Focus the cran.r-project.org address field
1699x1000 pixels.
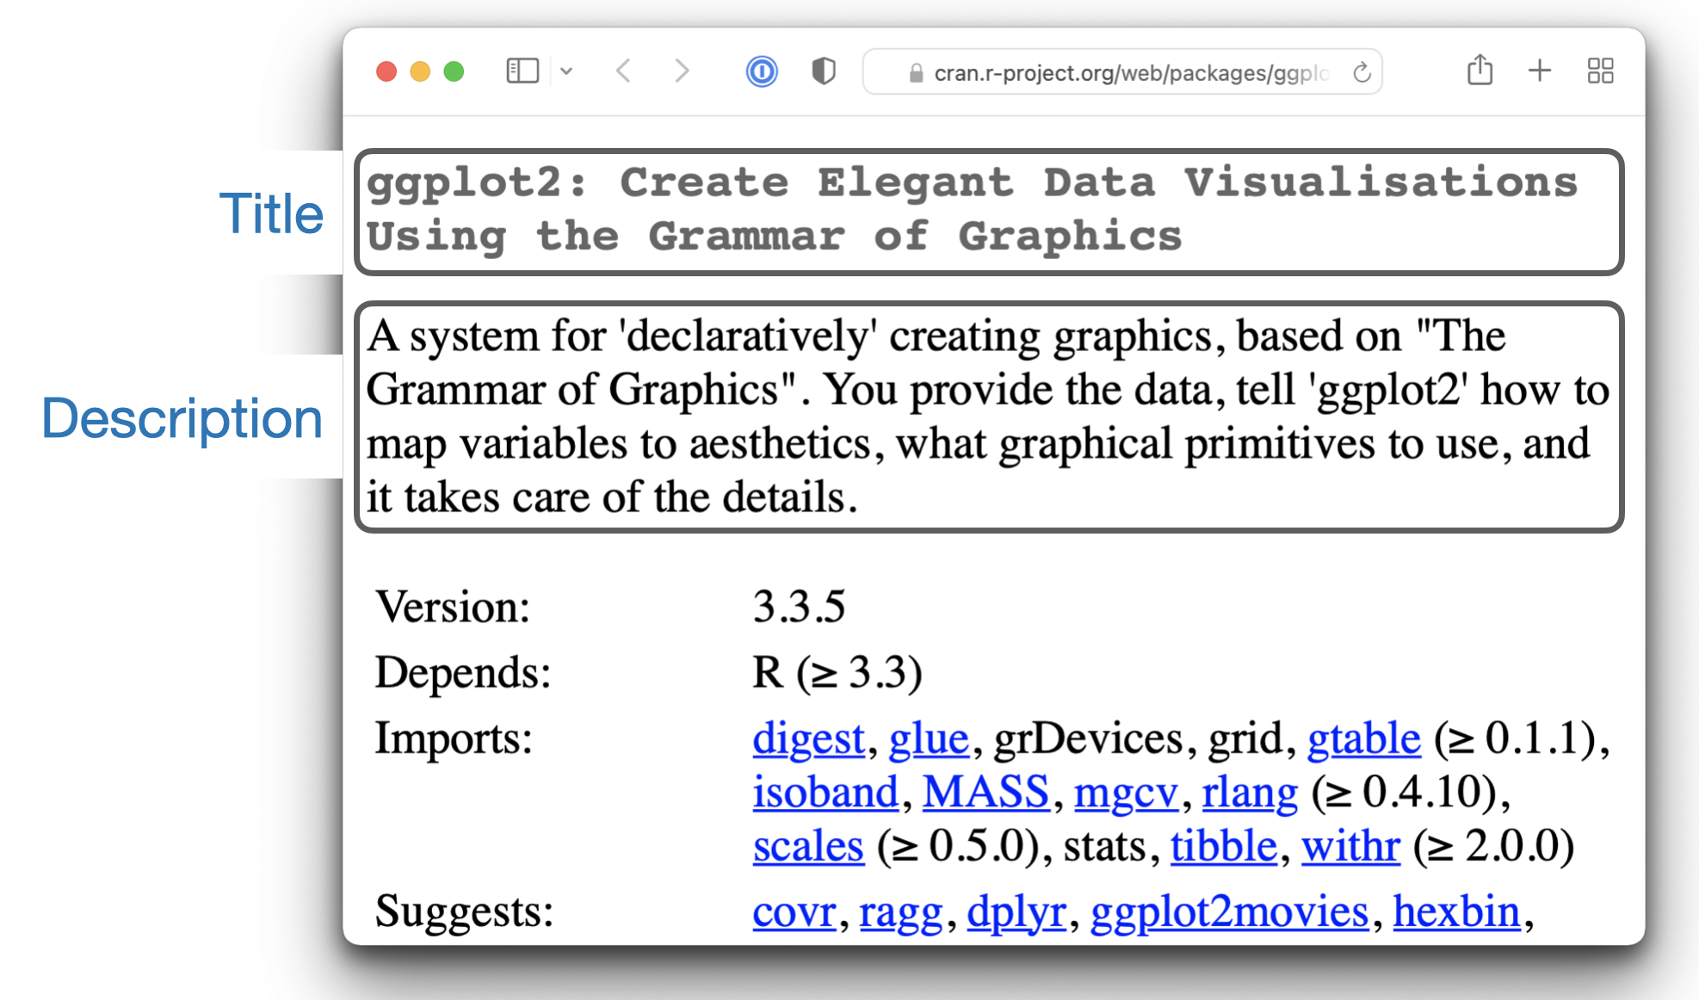1122,72
